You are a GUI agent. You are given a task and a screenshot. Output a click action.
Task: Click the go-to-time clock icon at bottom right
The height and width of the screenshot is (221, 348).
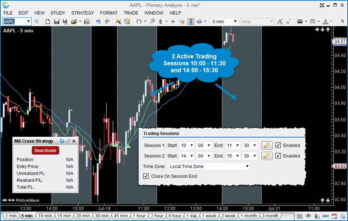[x=343, y=216]
